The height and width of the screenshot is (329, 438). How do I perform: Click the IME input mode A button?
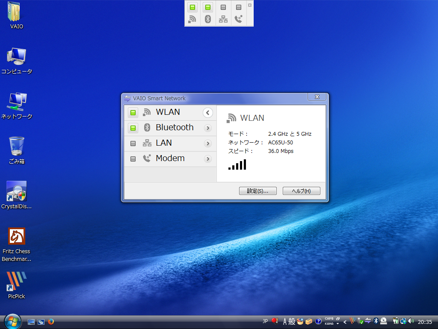(284, 321)
